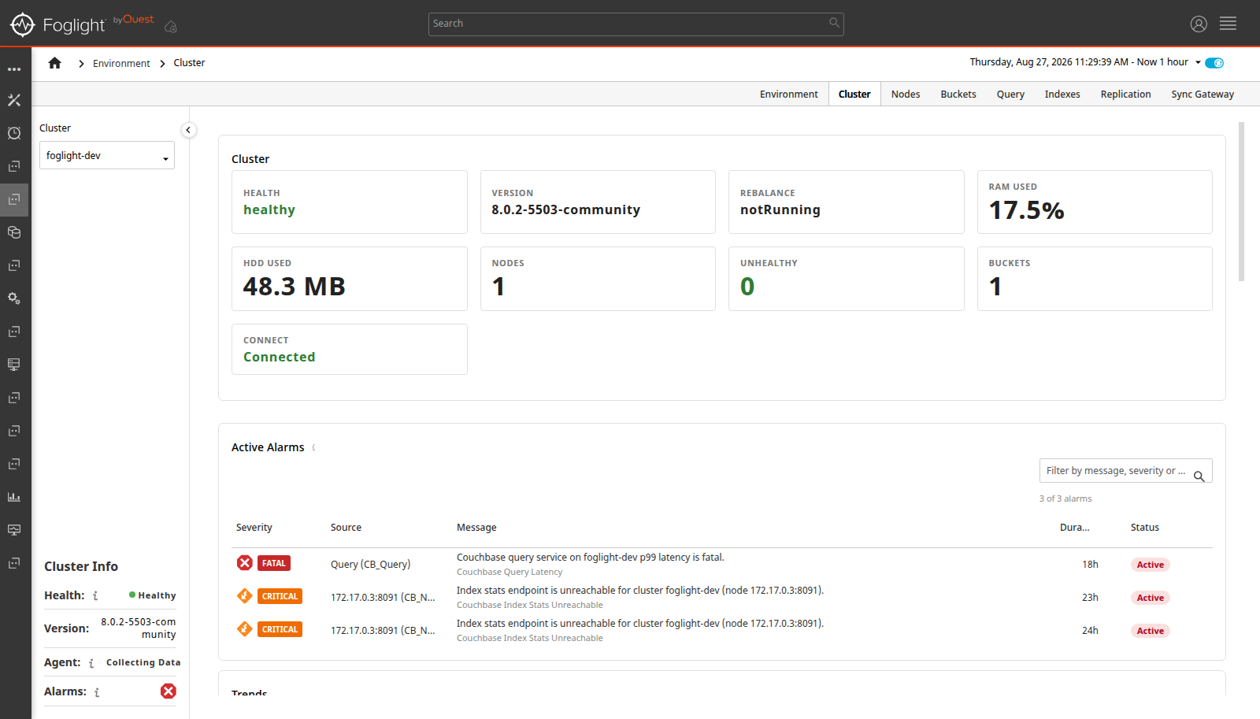Click the FATAL severity badge
Screen dimensions: 1260x719
pos(274,563)
